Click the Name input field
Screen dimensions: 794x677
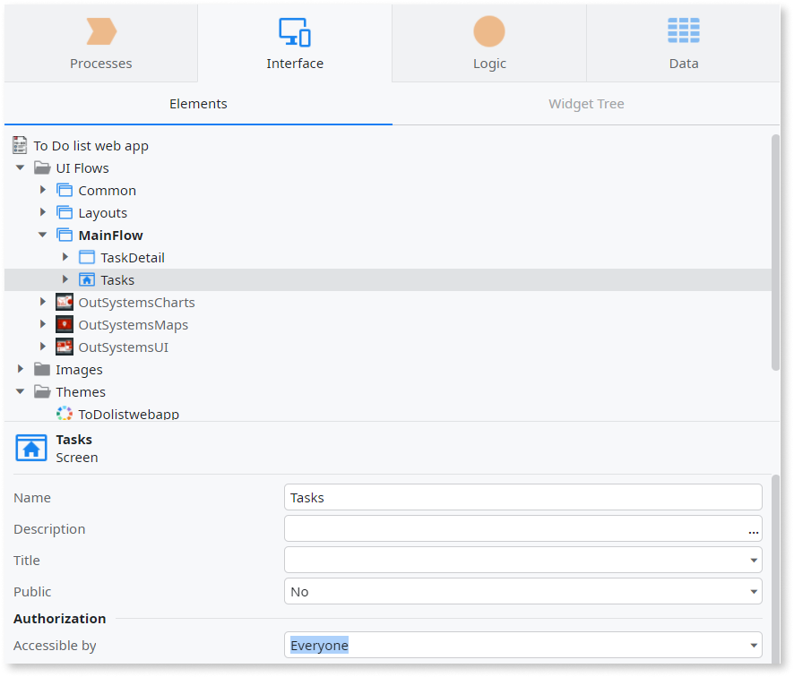click(x=522, y=498)
